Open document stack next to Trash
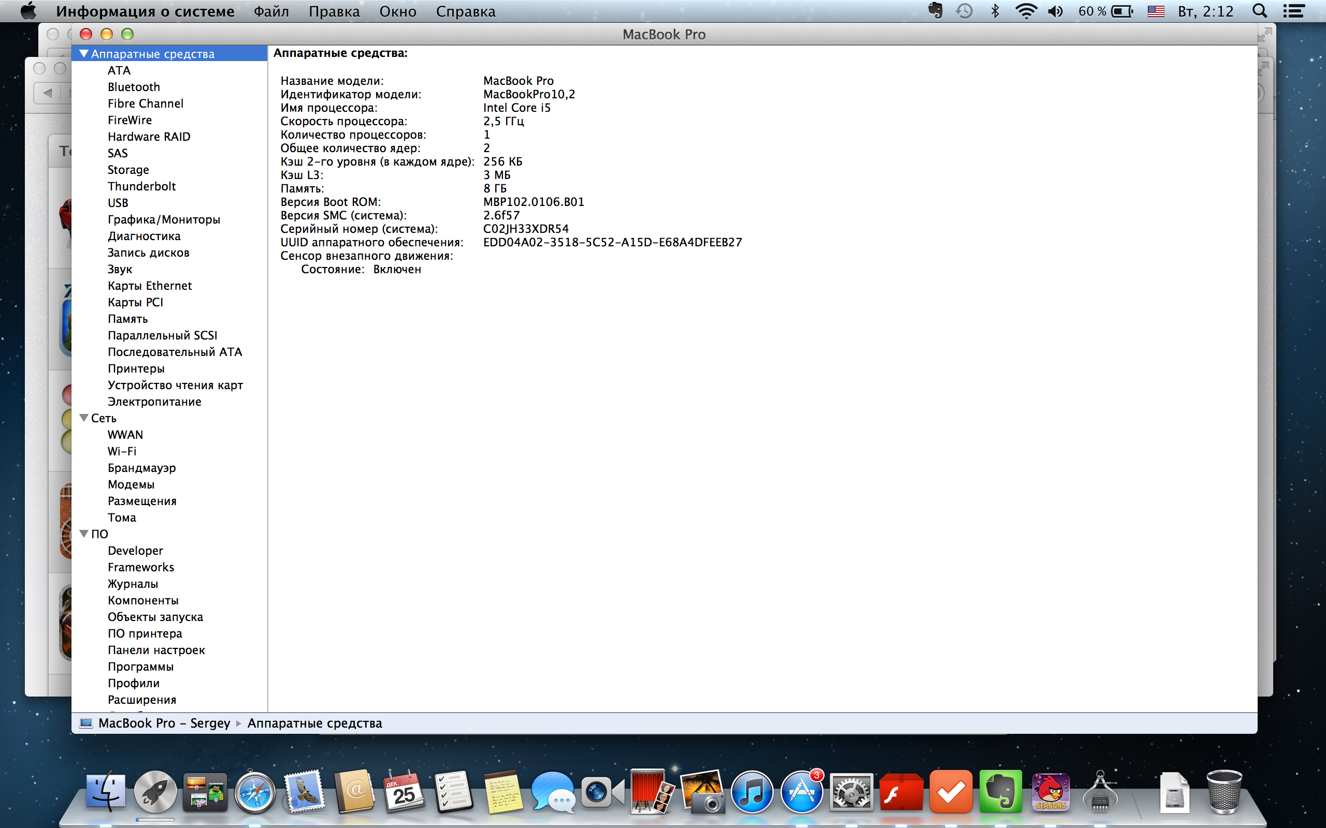The height and width of the screenshot is (828, 1326). [x=1174, y=792]
